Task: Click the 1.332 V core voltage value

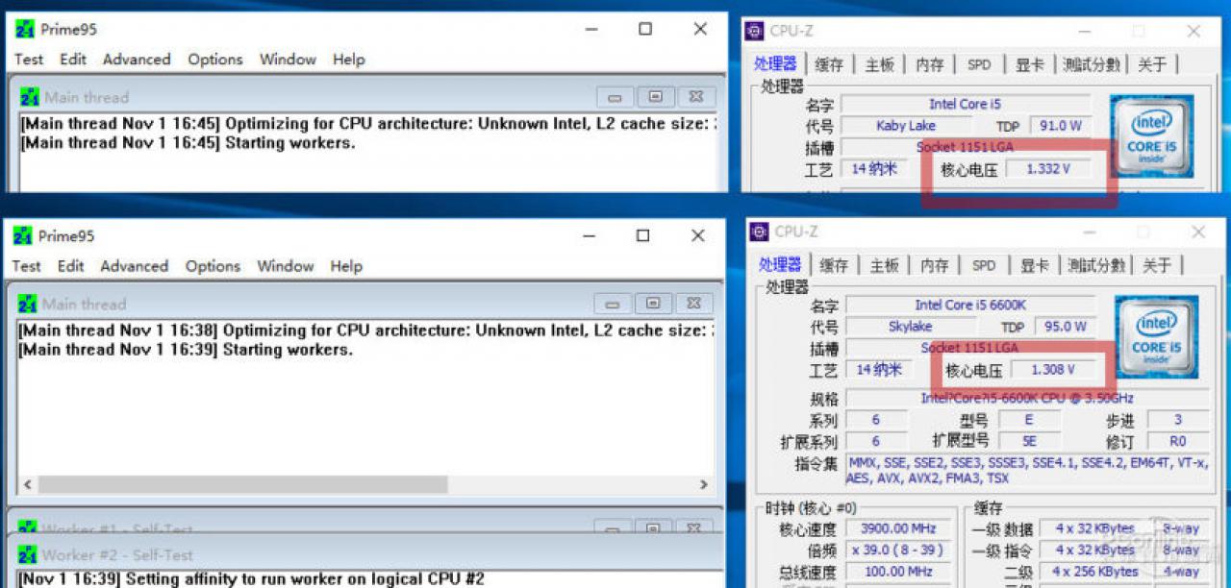Action: point(1050,169)
